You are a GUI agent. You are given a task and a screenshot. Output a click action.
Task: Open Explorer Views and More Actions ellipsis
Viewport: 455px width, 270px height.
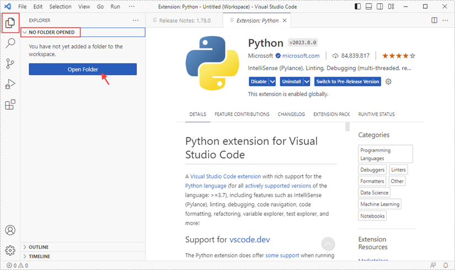136,20
